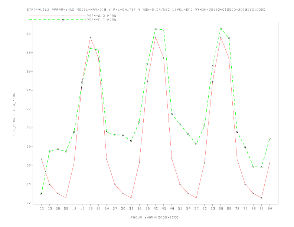Select red O.O_MEAN minimum marker at hour 33

[x=131, y=198]
